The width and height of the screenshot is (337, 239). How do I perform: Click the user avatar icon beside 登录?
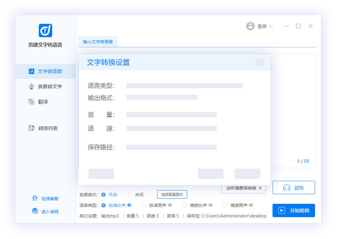coord(250,26)
